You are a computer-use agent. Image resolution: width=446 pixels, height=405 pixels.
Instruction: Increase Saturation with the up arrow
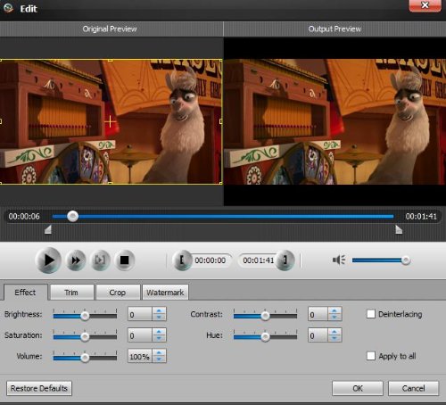pyautogui.click(x=159, y=332)
